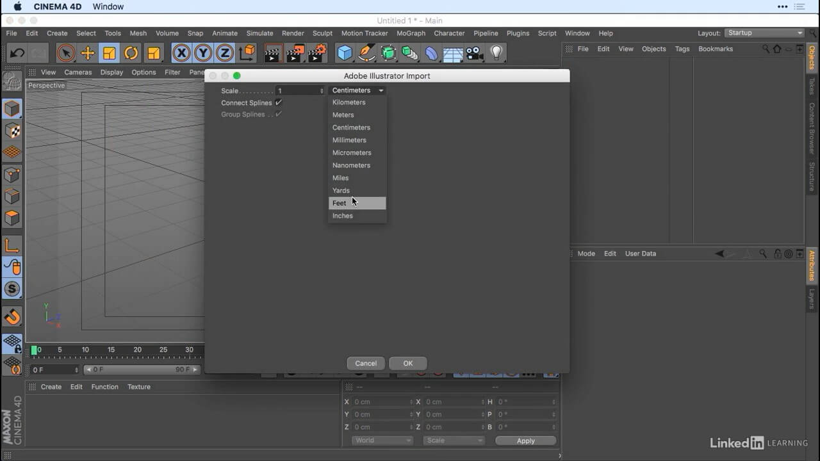Switch to the Layers side tab
This screenshot has width=820, height=461.
(812, 299)
